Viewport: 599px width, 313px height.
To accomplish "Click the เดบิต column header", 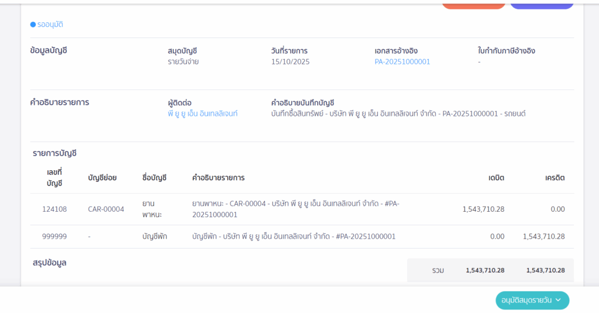I will coord(496,178).
